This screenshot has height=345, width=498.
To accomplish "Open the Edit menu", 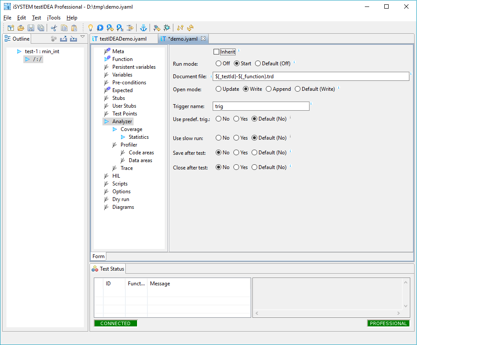I will coord(22,18).
